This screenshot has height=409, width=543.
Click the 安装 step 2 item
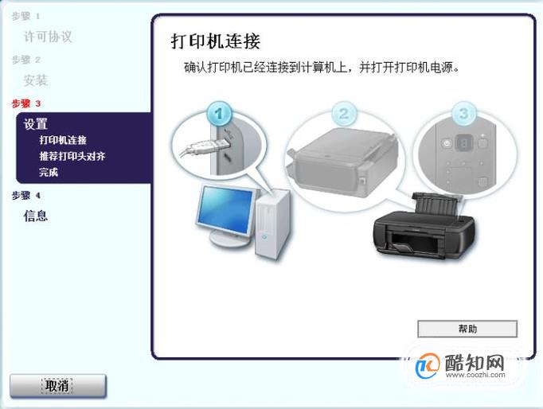point(35,80)
